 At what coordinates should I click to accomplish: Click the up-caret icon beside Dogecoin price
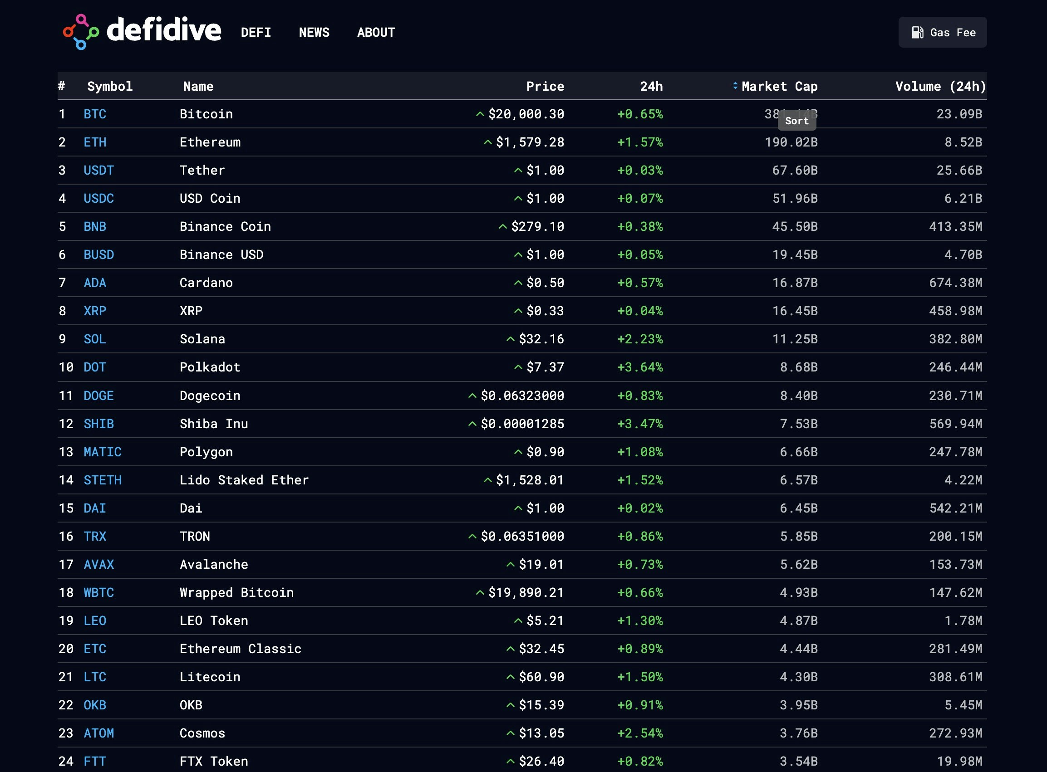[x=472, y=396]
